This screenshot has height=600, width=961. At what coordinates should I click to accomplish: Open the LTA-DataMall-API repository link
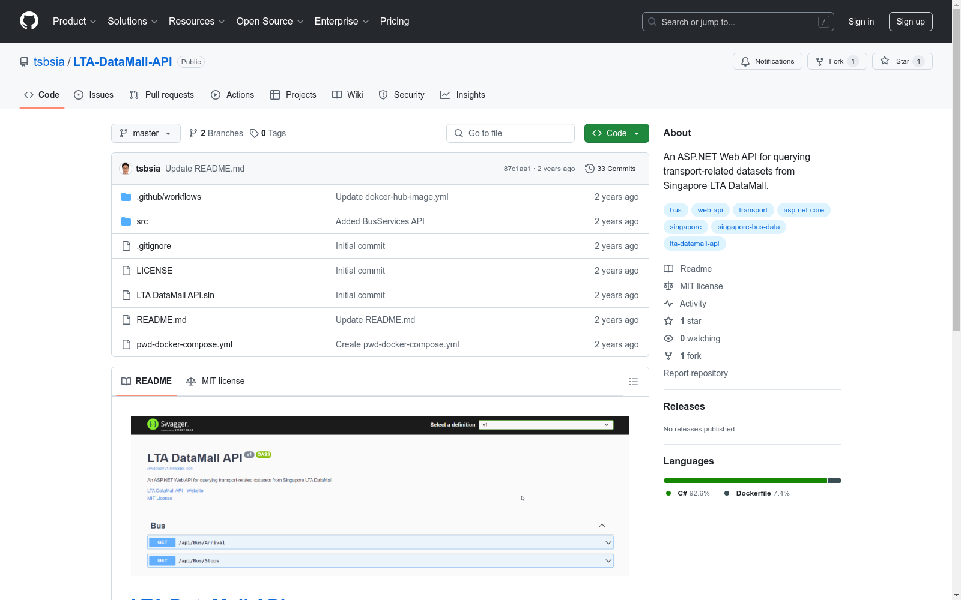123,62
